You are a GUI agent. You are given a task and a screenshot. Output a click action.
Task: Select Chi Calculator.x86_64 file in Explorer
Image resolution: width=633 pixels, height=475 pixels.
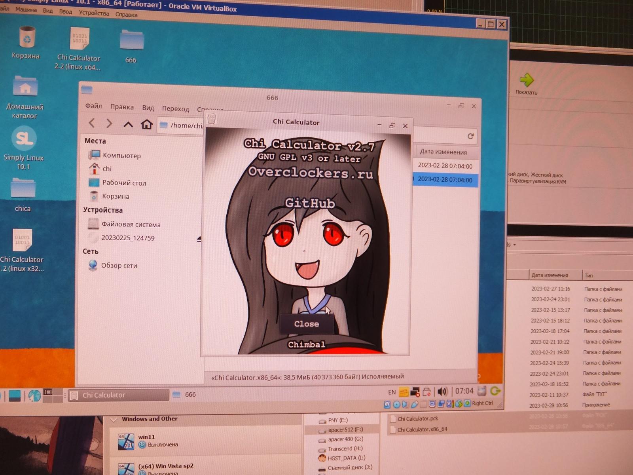[419, 429]
